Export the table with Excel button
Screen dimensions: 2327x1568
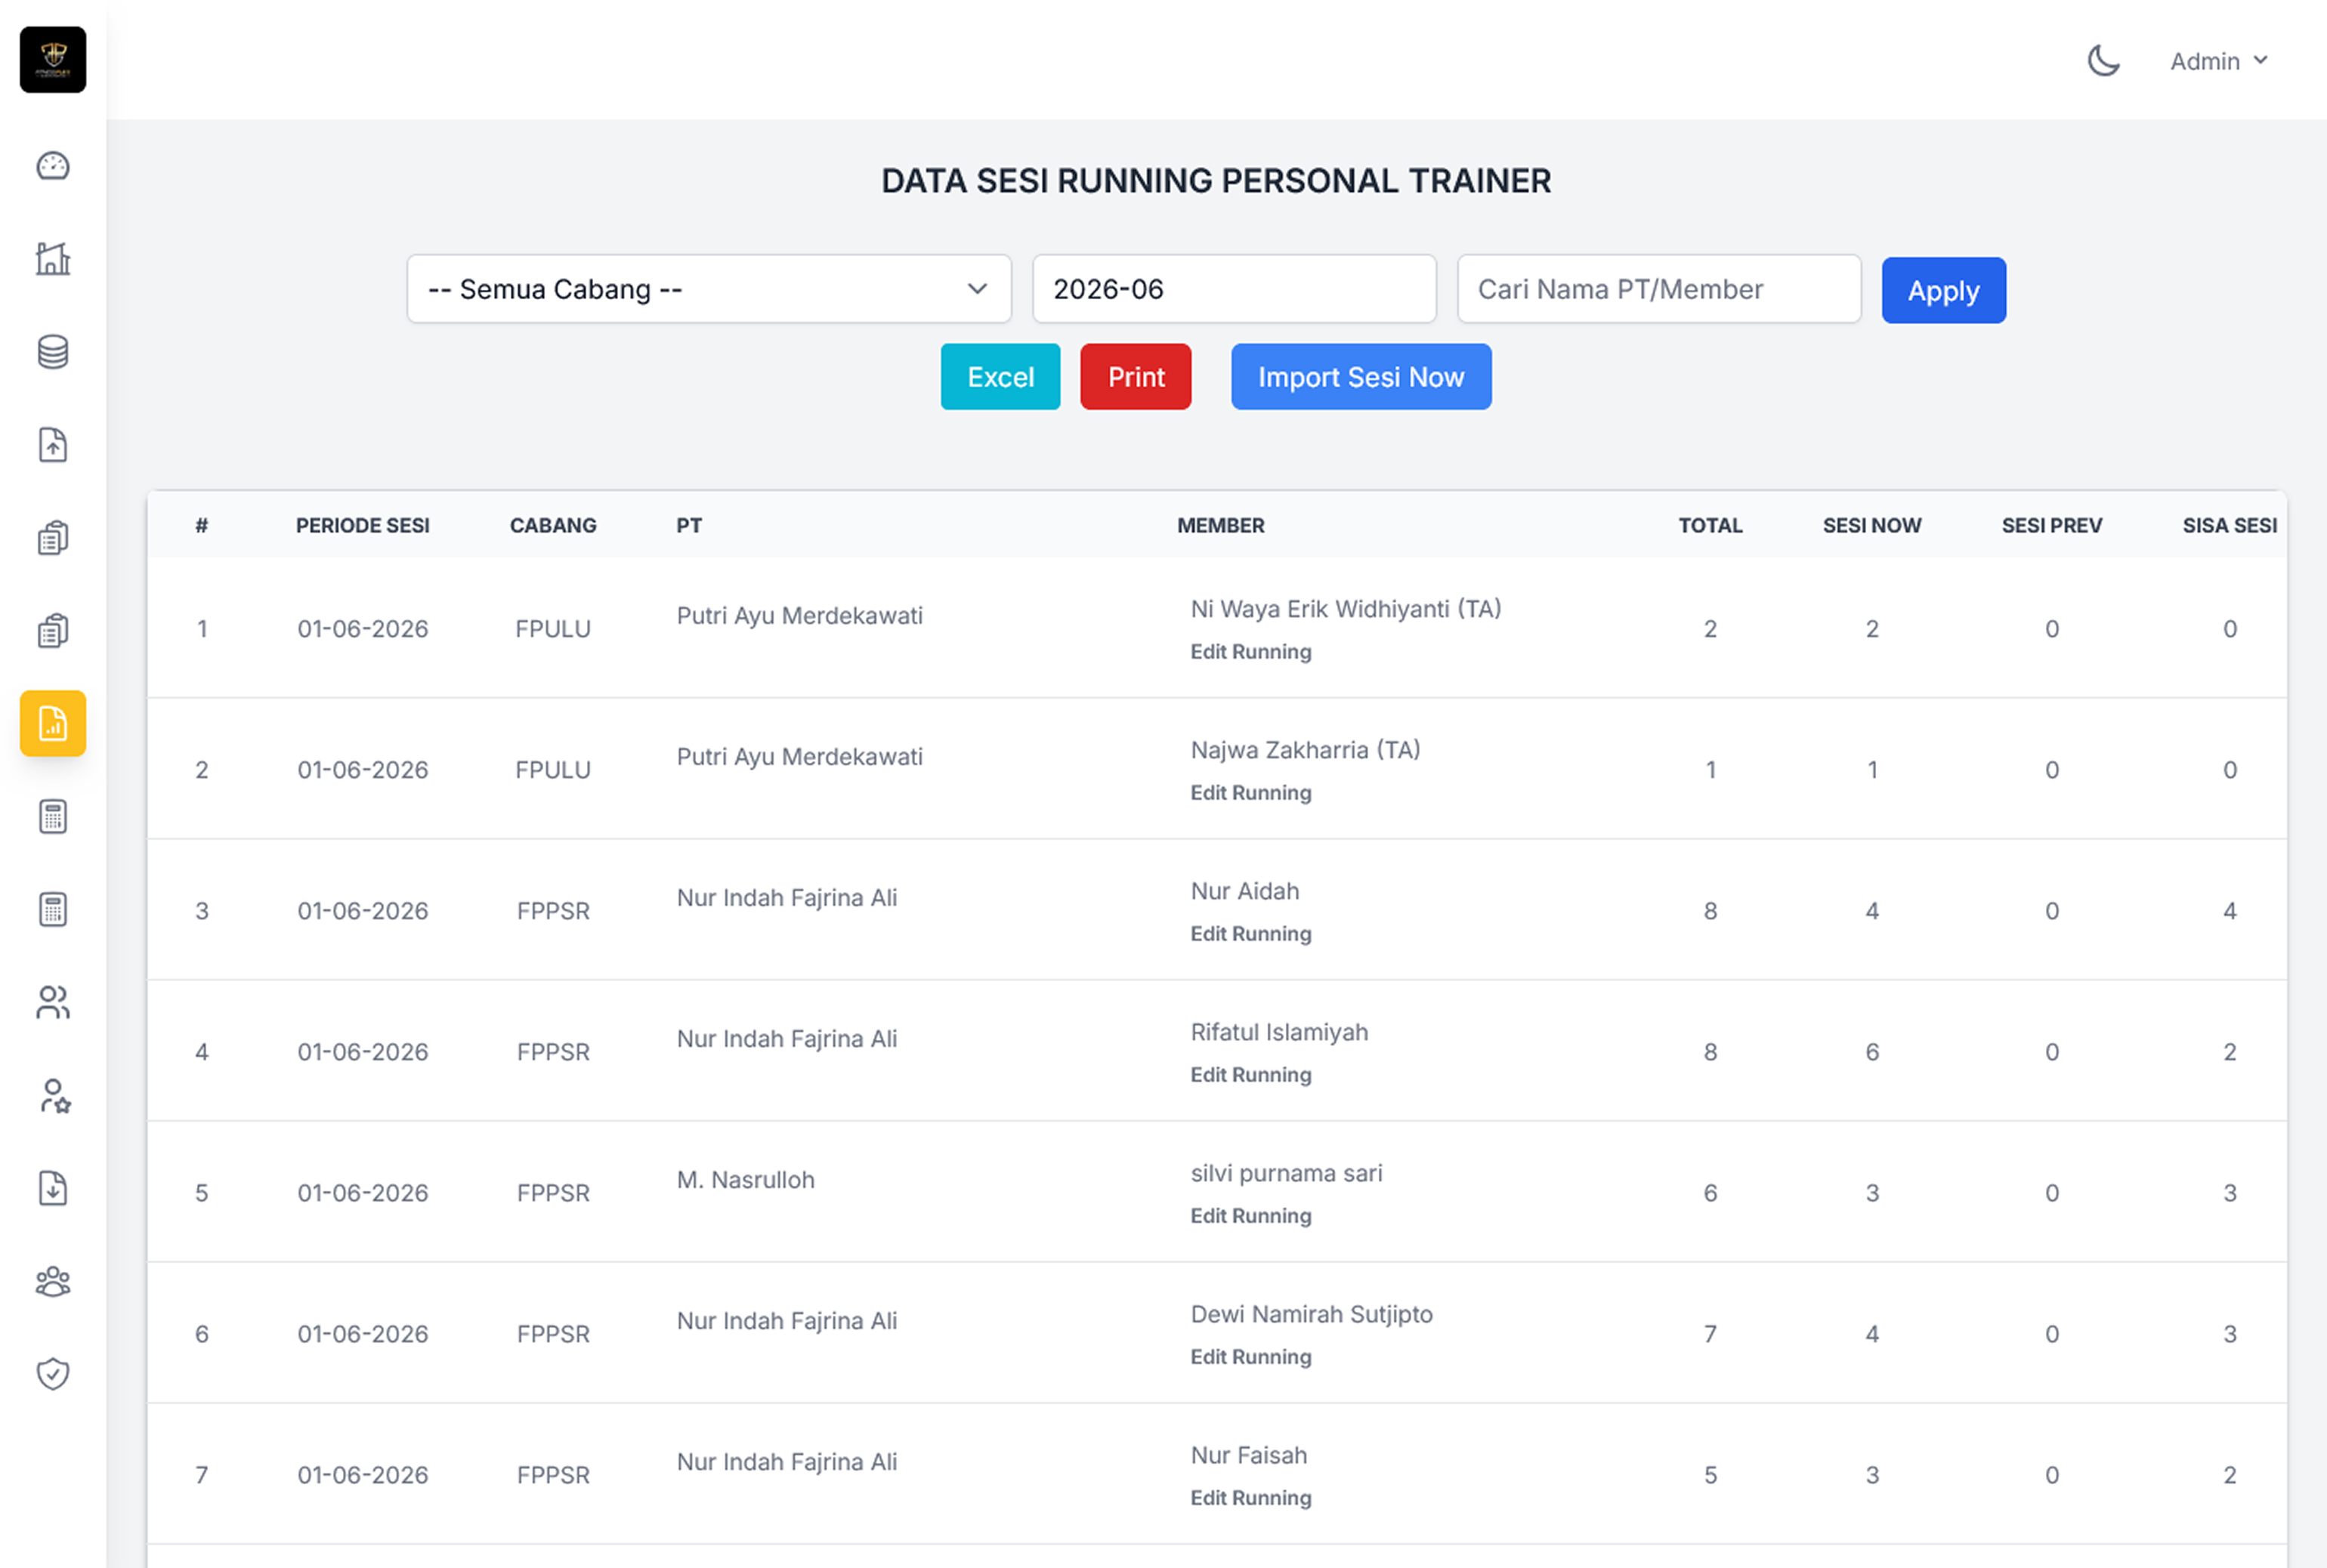tap(1000, 377)
